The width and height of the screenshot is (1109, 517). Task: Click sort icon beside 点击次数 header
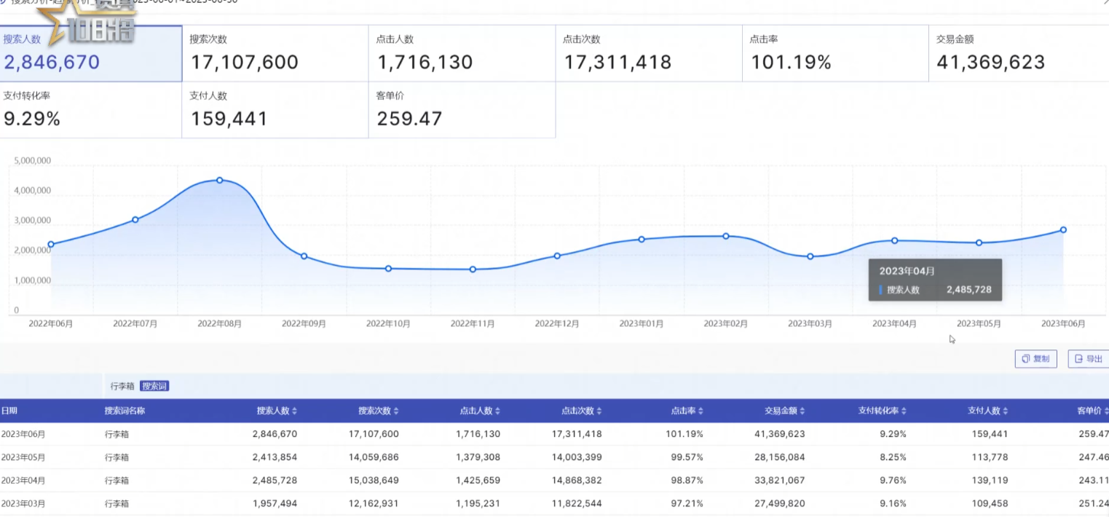599,411
